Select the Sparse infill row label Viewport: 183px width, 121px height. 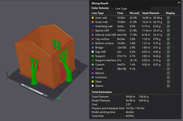pos(102,31)
